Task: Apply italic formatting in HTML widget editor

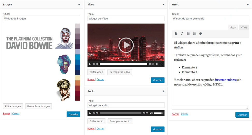Action: [182, 34]
